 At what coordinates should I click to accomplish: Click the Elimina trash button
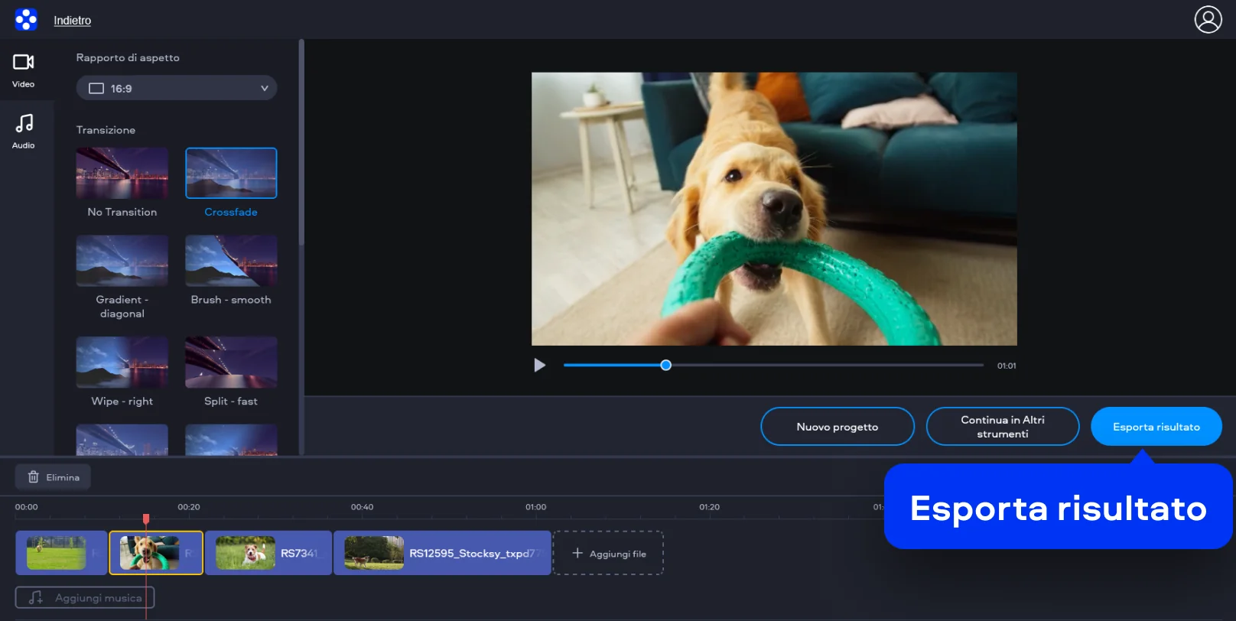coord(54,477)
